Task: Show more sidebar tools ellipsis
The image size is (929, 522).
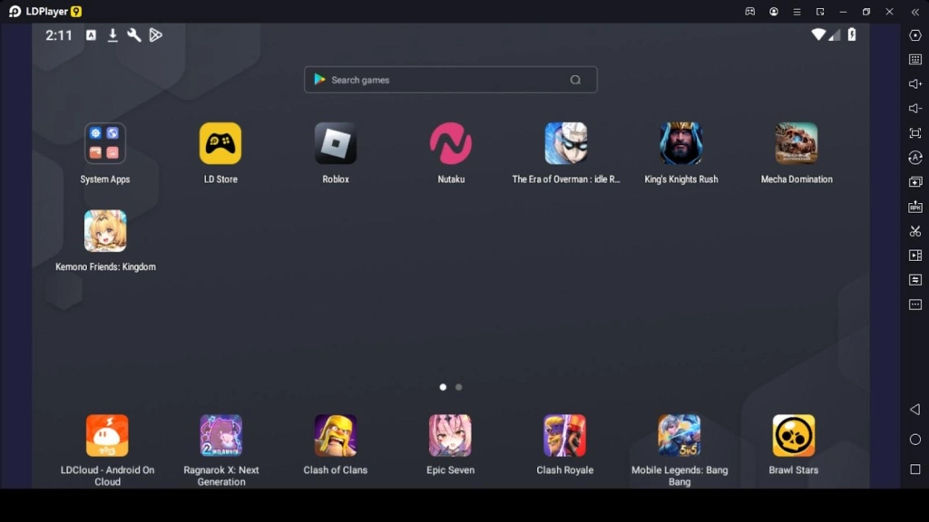Action: [914, 304]
